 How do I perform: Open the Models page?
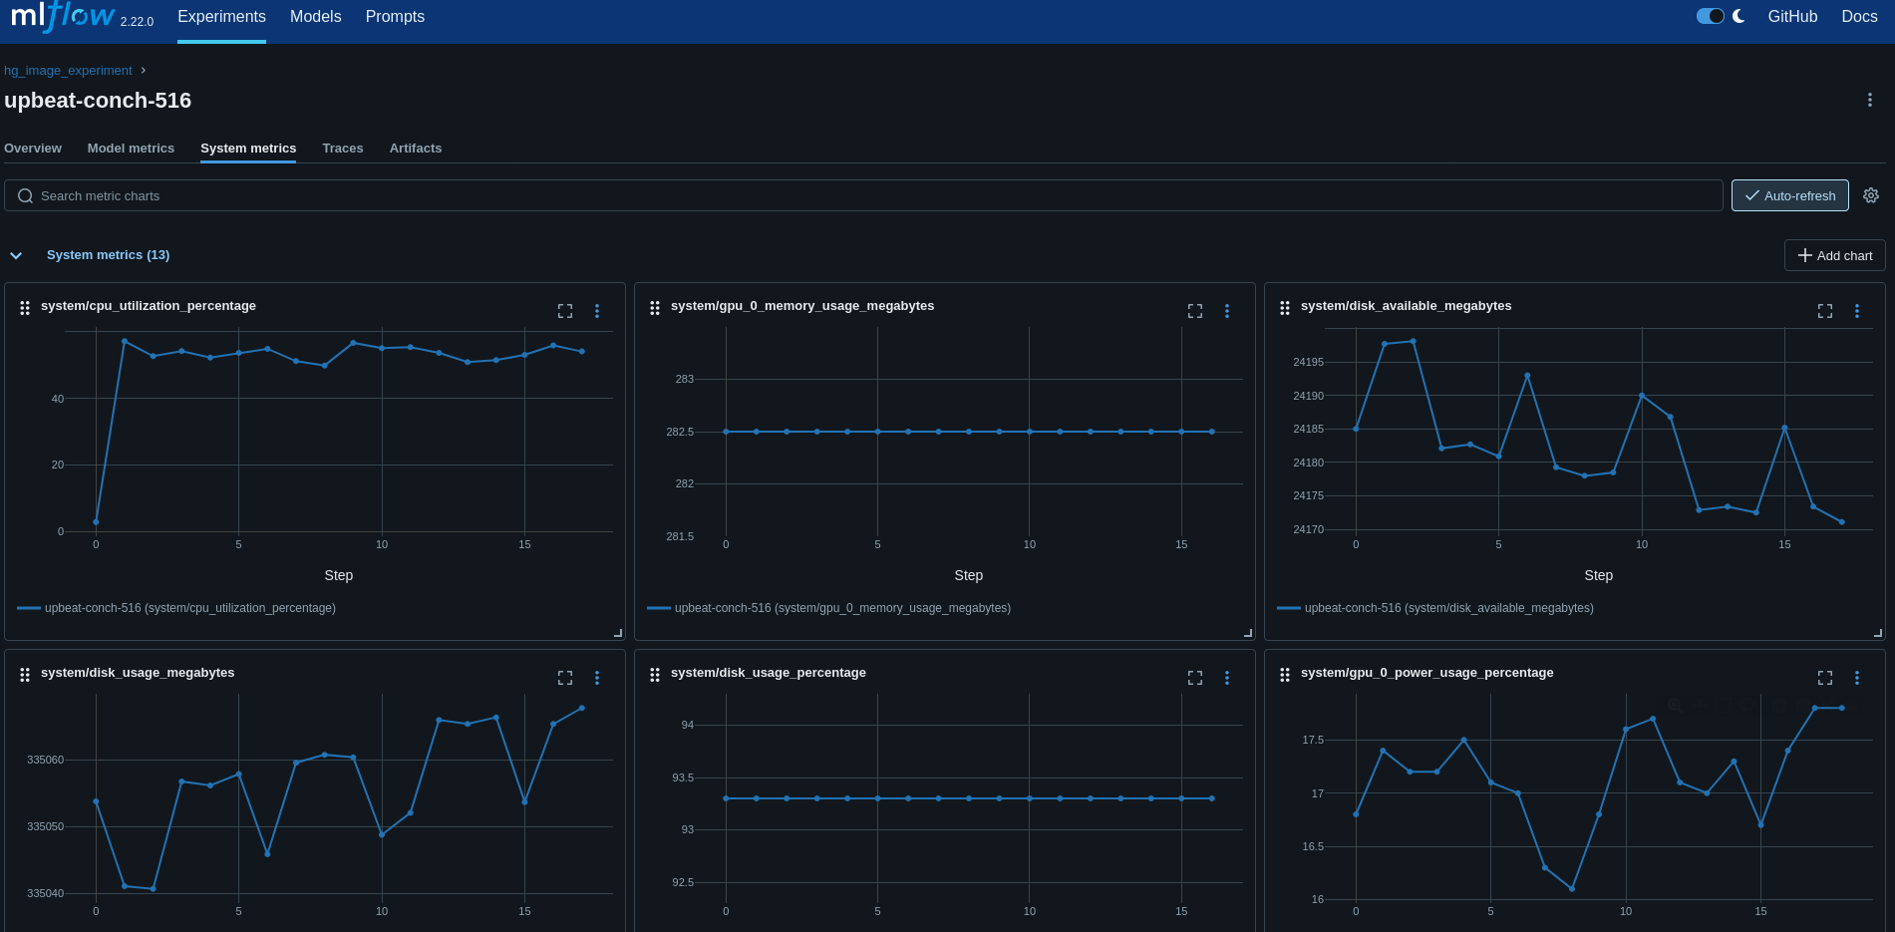(315, 16)
